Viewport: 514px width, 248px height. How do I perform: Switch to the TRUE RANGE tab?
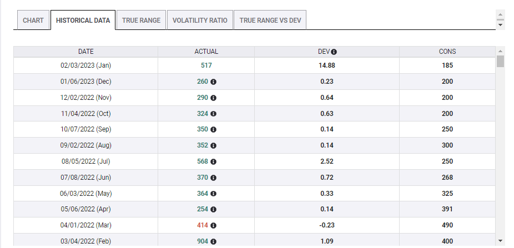tap(142, 21)
